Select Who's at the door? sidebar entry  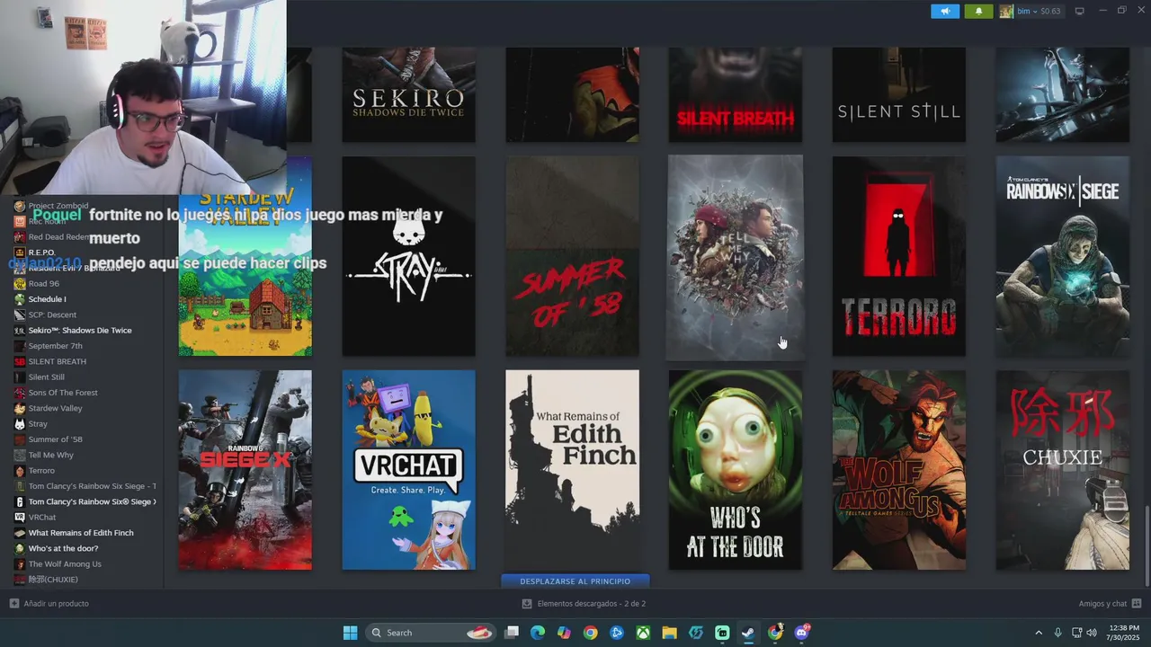pyautogui.click(x=63, y=548)
